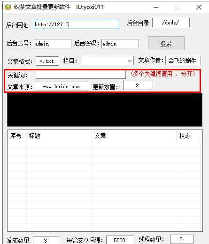Image resolution: width=209 pixels, height=244 pixels.
Task: Click the 后台目录 /dede/ field
Action: (171, 23)
